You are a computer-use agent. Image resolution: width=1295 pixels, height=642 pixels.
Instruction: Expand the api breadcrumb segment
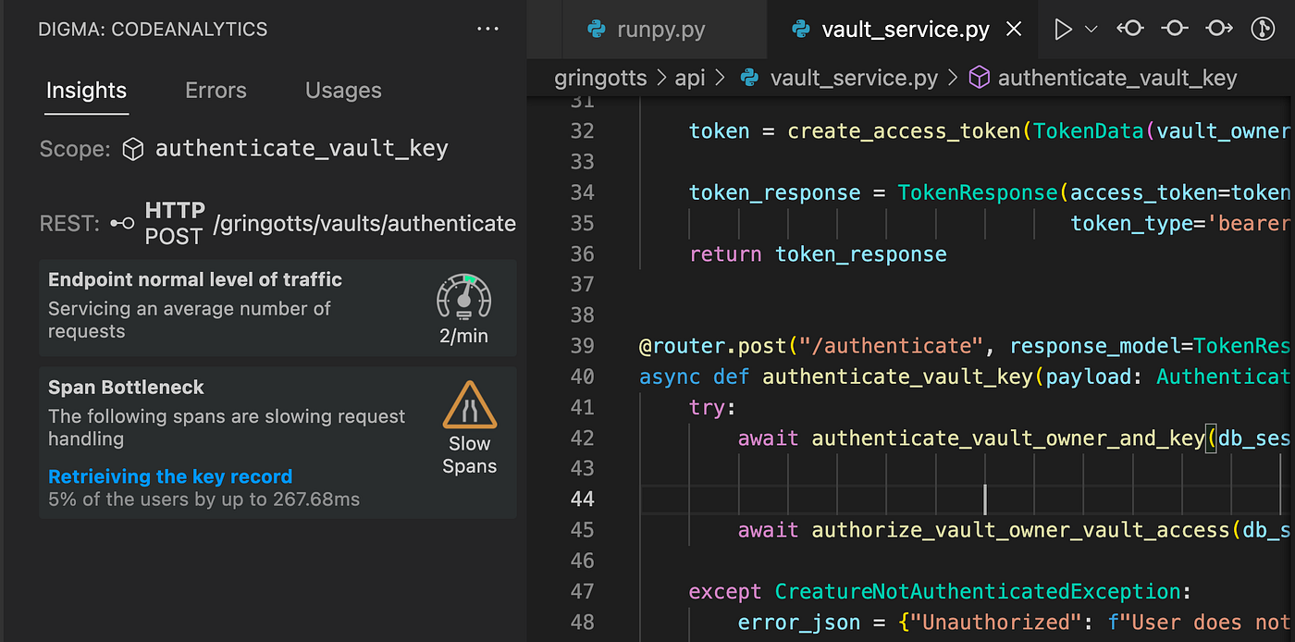(690, 79)
